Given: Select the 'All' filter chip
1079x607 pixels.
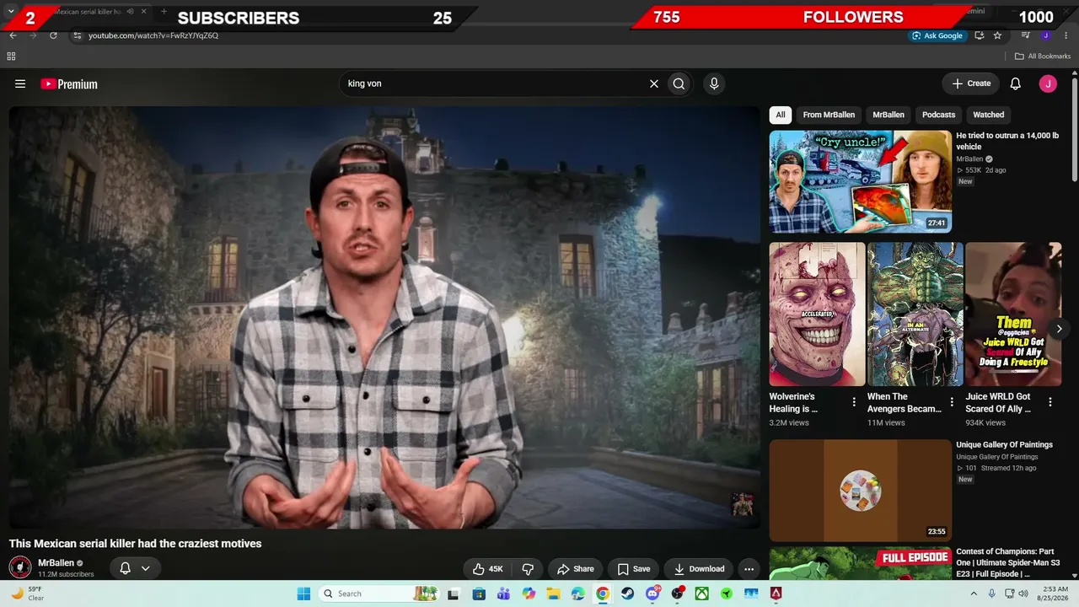Looking at the screenshot, I should (x=781, y=115).
